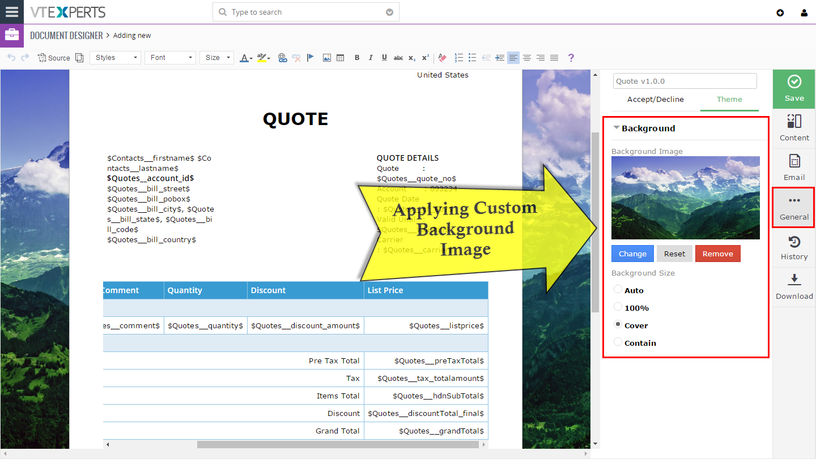
Task: Expand the search box options arrow
Action: pyautogui.click(x=389, y=12)
